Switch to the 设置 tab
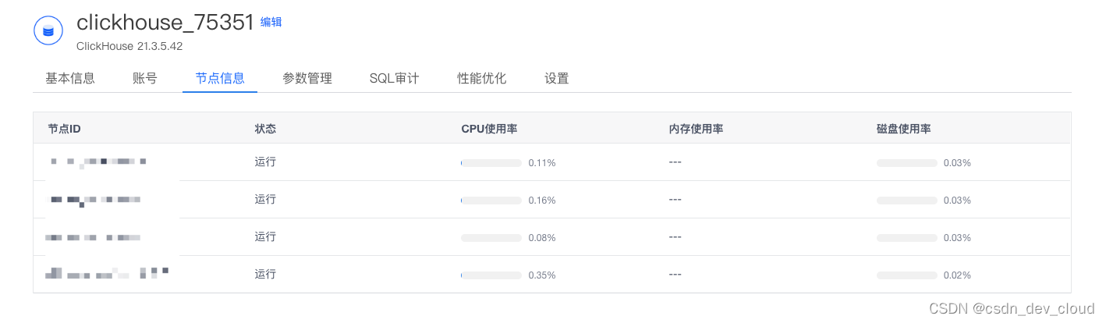Image resolution: width=1106 pixels, height=323 pixels. (x=557, y=78)
